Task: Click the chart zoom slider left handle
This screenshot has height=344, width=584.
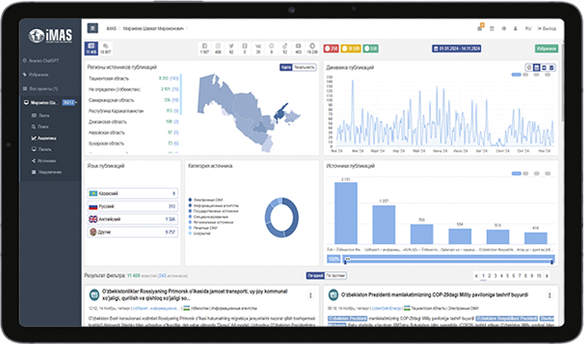Action: point(345,261)
